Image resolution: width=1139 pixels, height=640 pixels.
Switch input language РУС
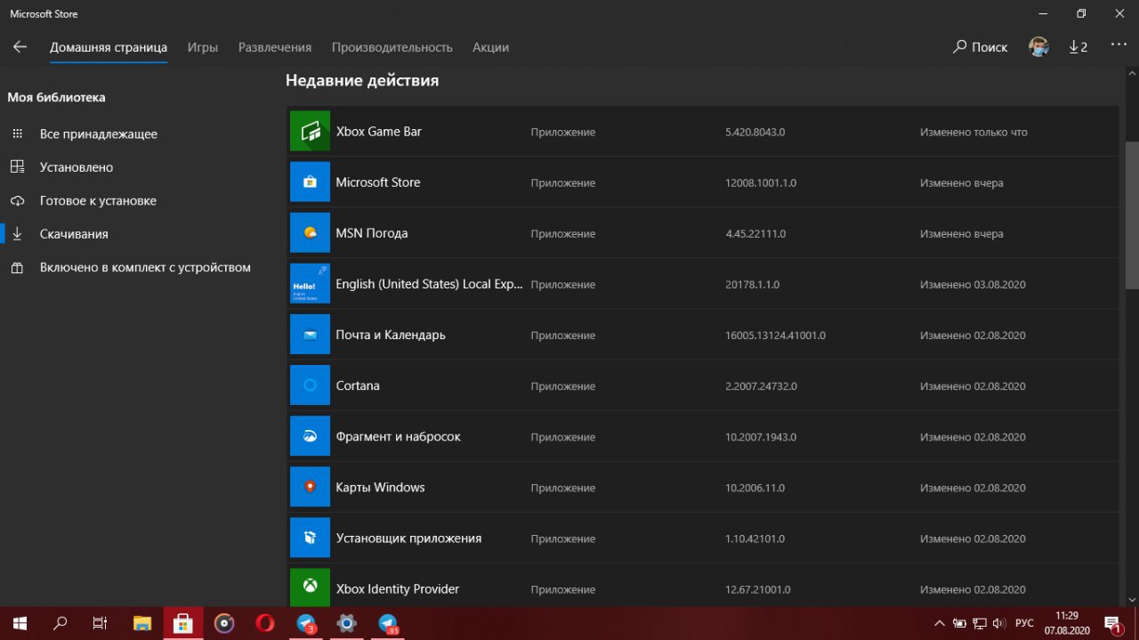coord(1025,623)
